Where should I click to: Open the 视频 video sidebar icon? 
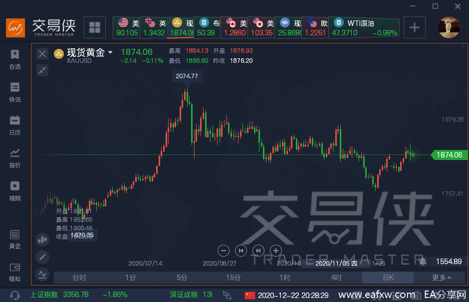coord(14,191)
